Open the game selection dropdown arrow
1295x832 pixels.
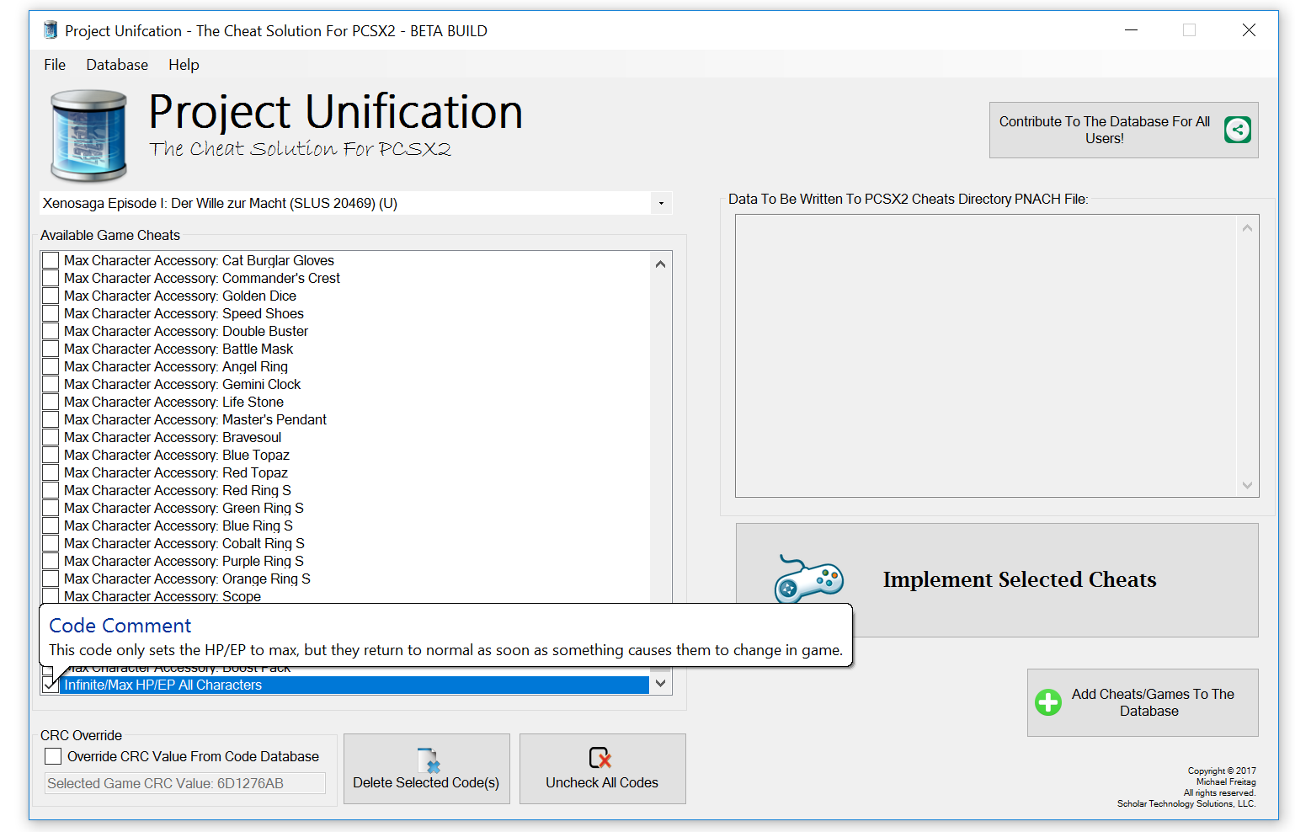661,203
